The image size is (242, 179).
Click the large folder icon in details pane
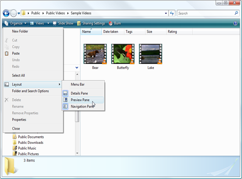click(x=10, y=166)
